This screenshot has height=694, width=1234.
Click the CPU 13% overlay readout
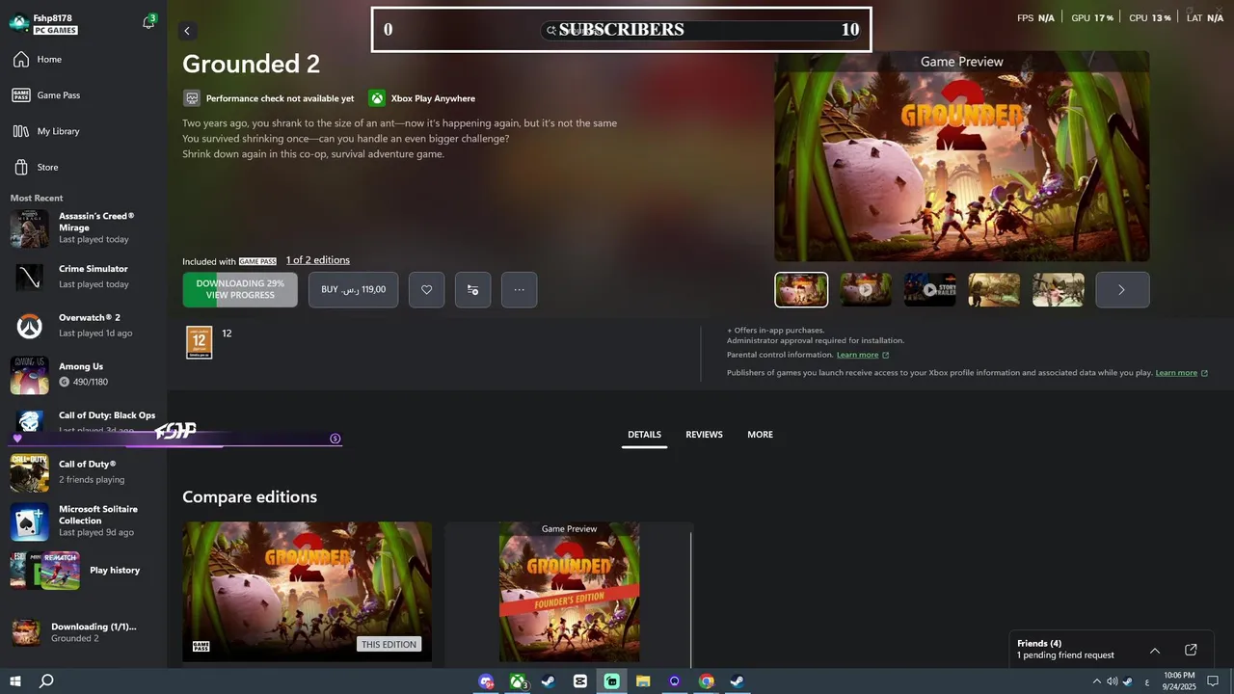(1150, 18)
